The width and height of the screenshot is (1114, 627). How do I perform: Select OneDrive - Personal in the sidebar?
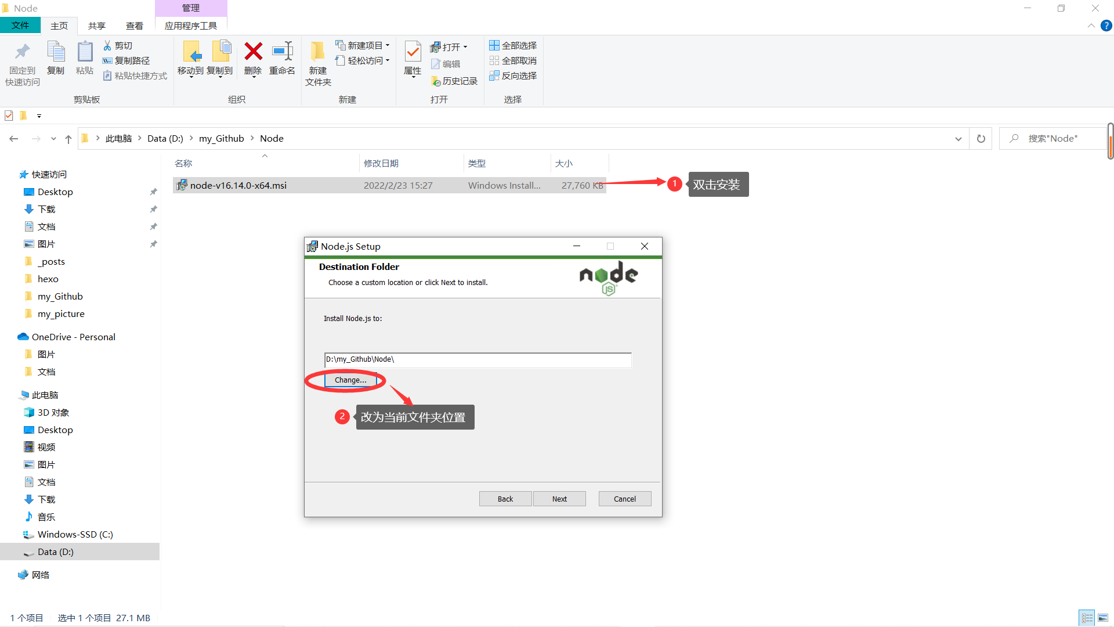pyautogui.click(x=73, y=337)
